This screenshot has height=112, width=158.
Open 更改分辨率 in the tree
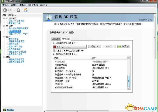coord(13,39)
